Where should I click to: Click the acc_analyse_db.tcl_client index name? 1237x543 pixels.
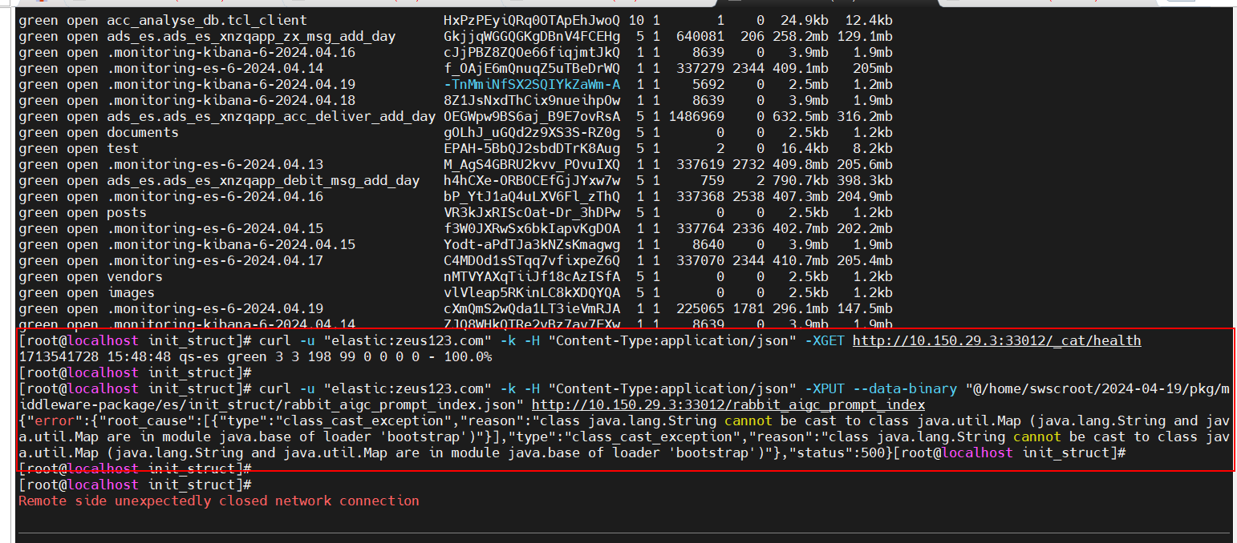coord(206,21)
